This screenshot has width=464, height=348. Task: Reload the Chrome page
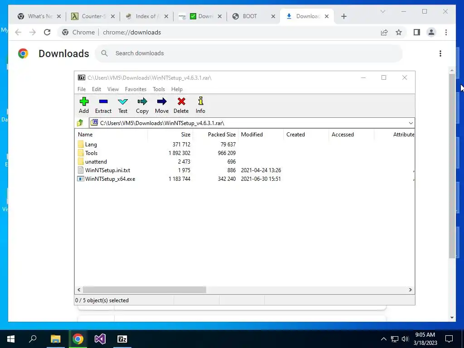click(47, 32)
